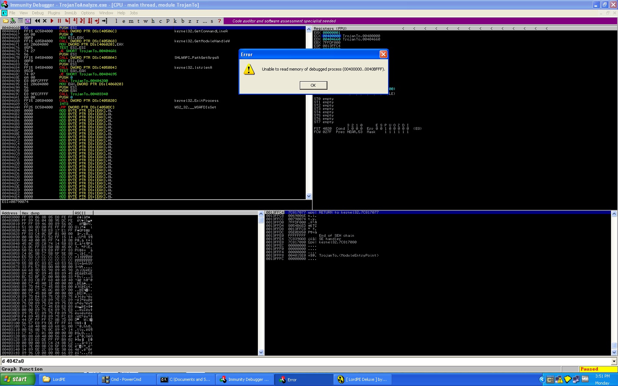Image resolution: width=618 pixels, height=386 pixels.
Task: Click stack pane scrollbar up arrow
Action: 614,213
